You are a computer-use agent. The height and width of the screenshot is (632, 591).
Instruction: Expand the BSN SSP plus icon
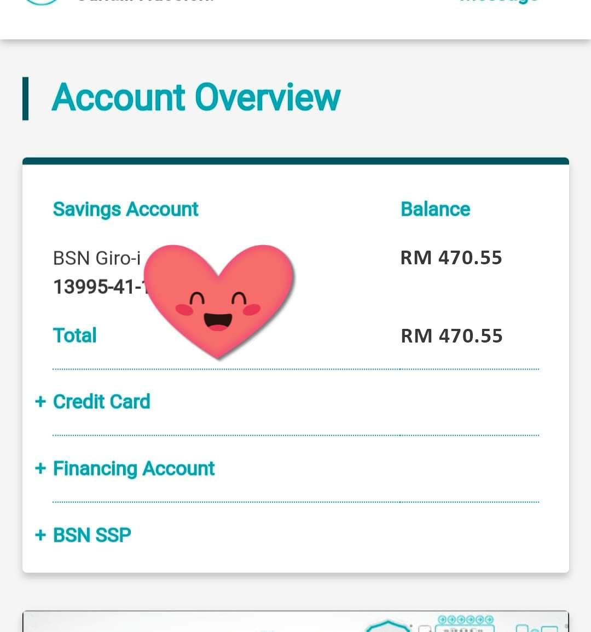click(40, 535)
